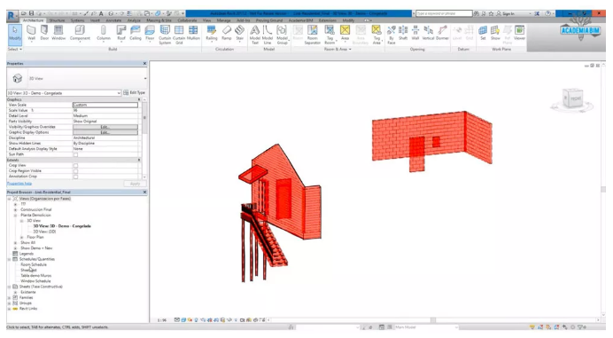Select the Window tool

coord(58,33)
